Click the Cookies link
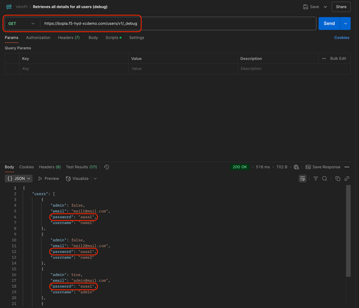This screenshot has width=359, height=308. click(x=342, y=37)
